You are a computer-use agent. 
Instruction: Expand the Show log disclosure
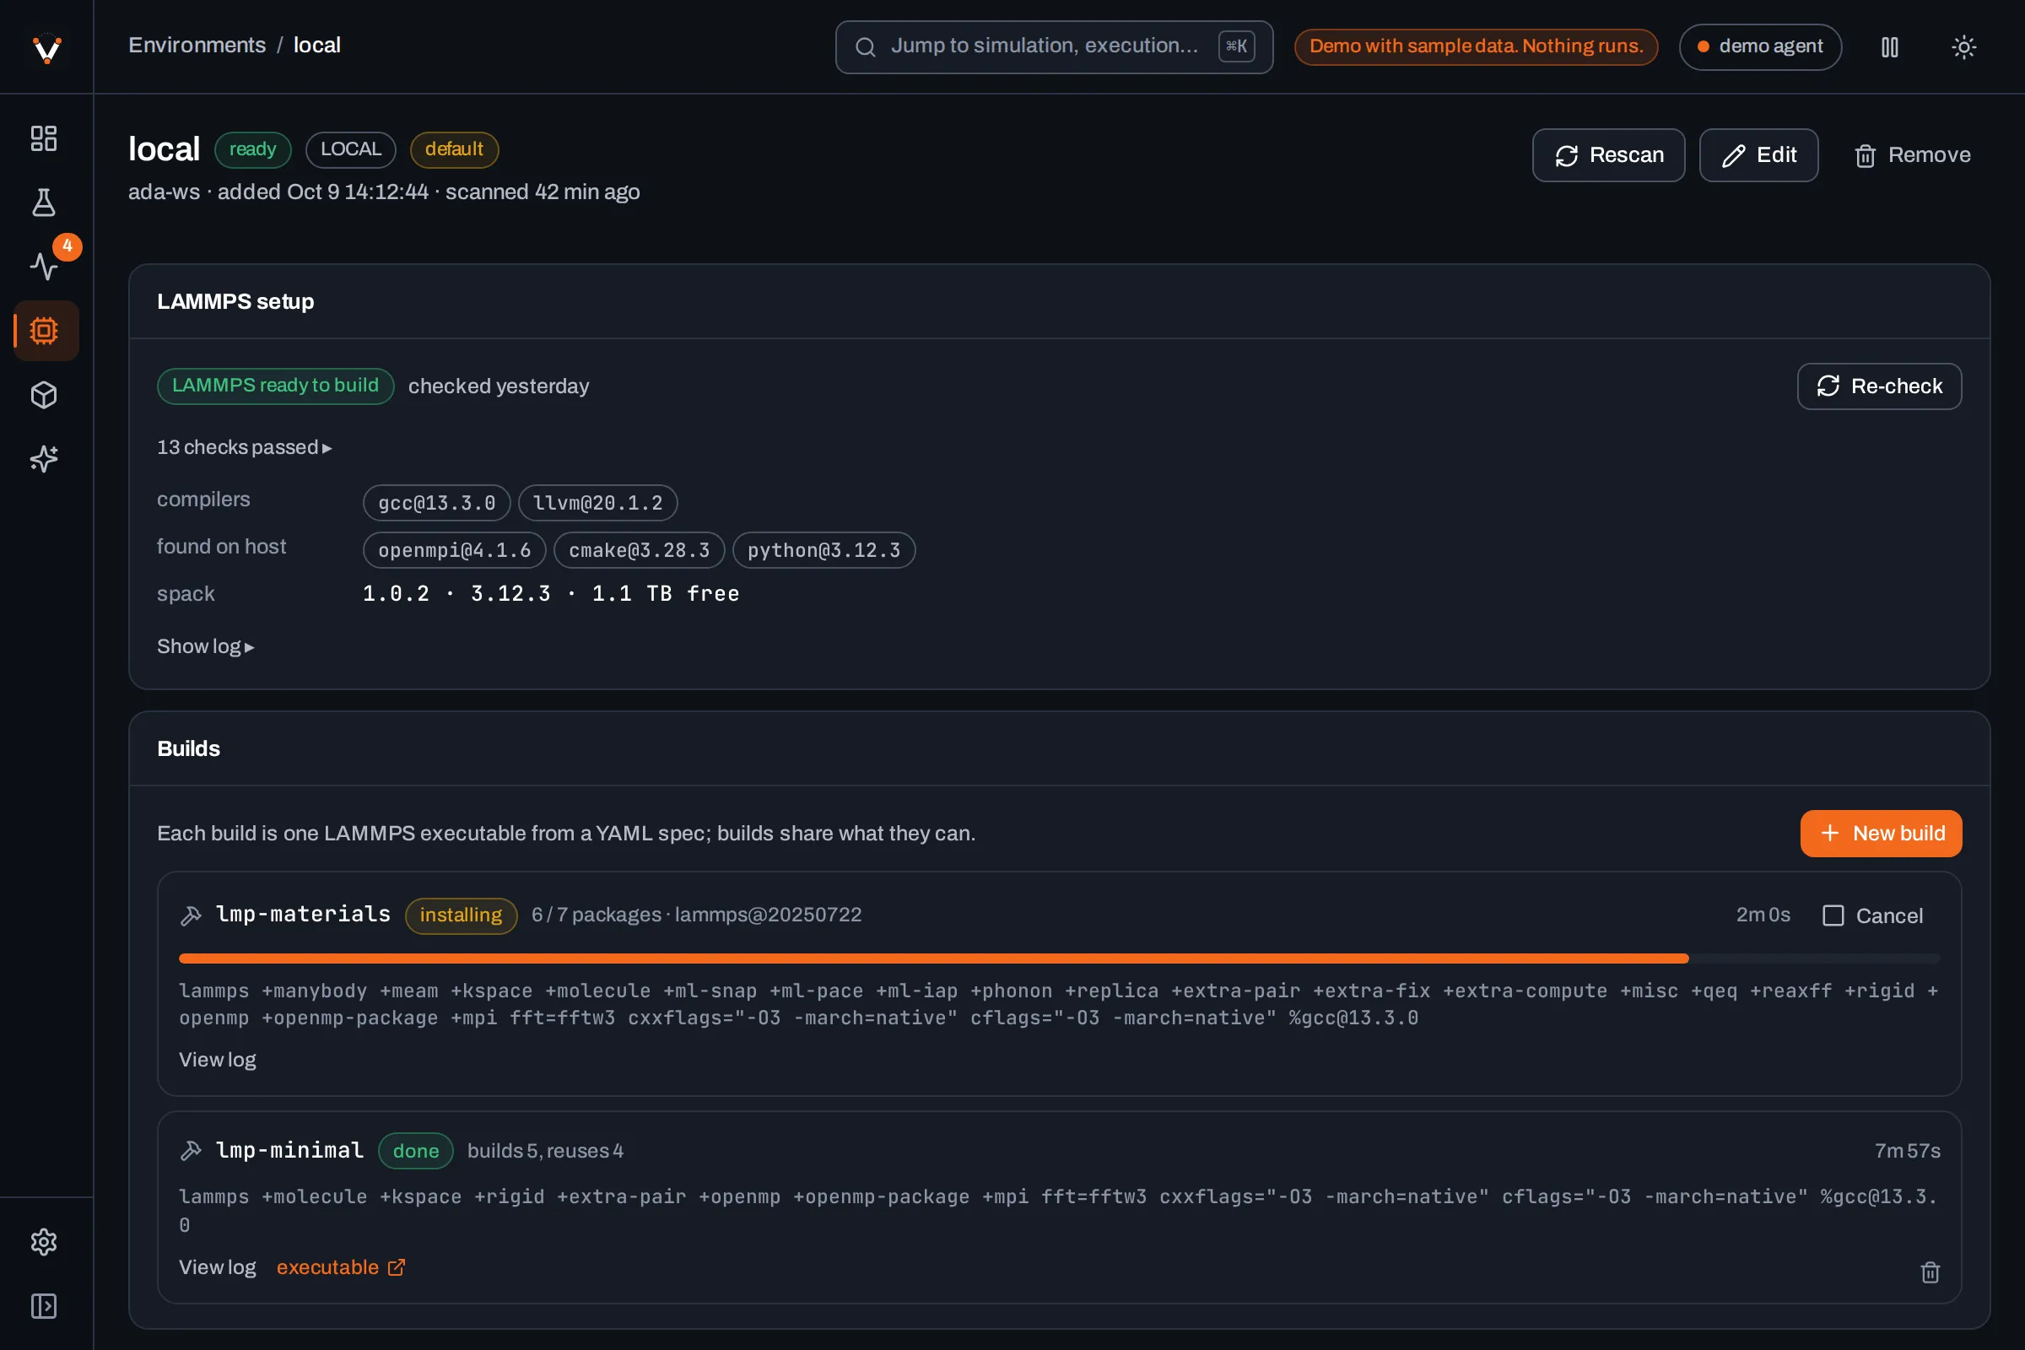(205, 646)
